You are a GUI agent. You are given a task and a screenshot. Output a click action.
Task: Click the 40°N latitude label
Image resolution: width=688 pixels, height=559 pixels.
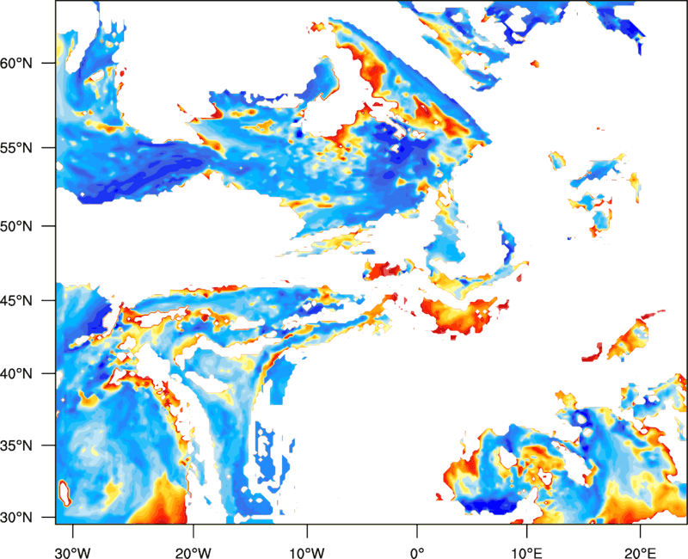(16, 374)
